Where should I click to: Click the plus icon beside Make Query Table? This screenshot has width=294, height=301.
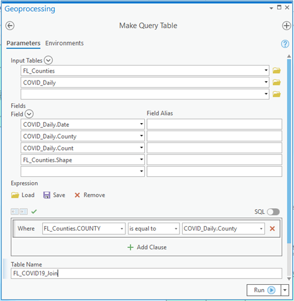tap(287, 26)
